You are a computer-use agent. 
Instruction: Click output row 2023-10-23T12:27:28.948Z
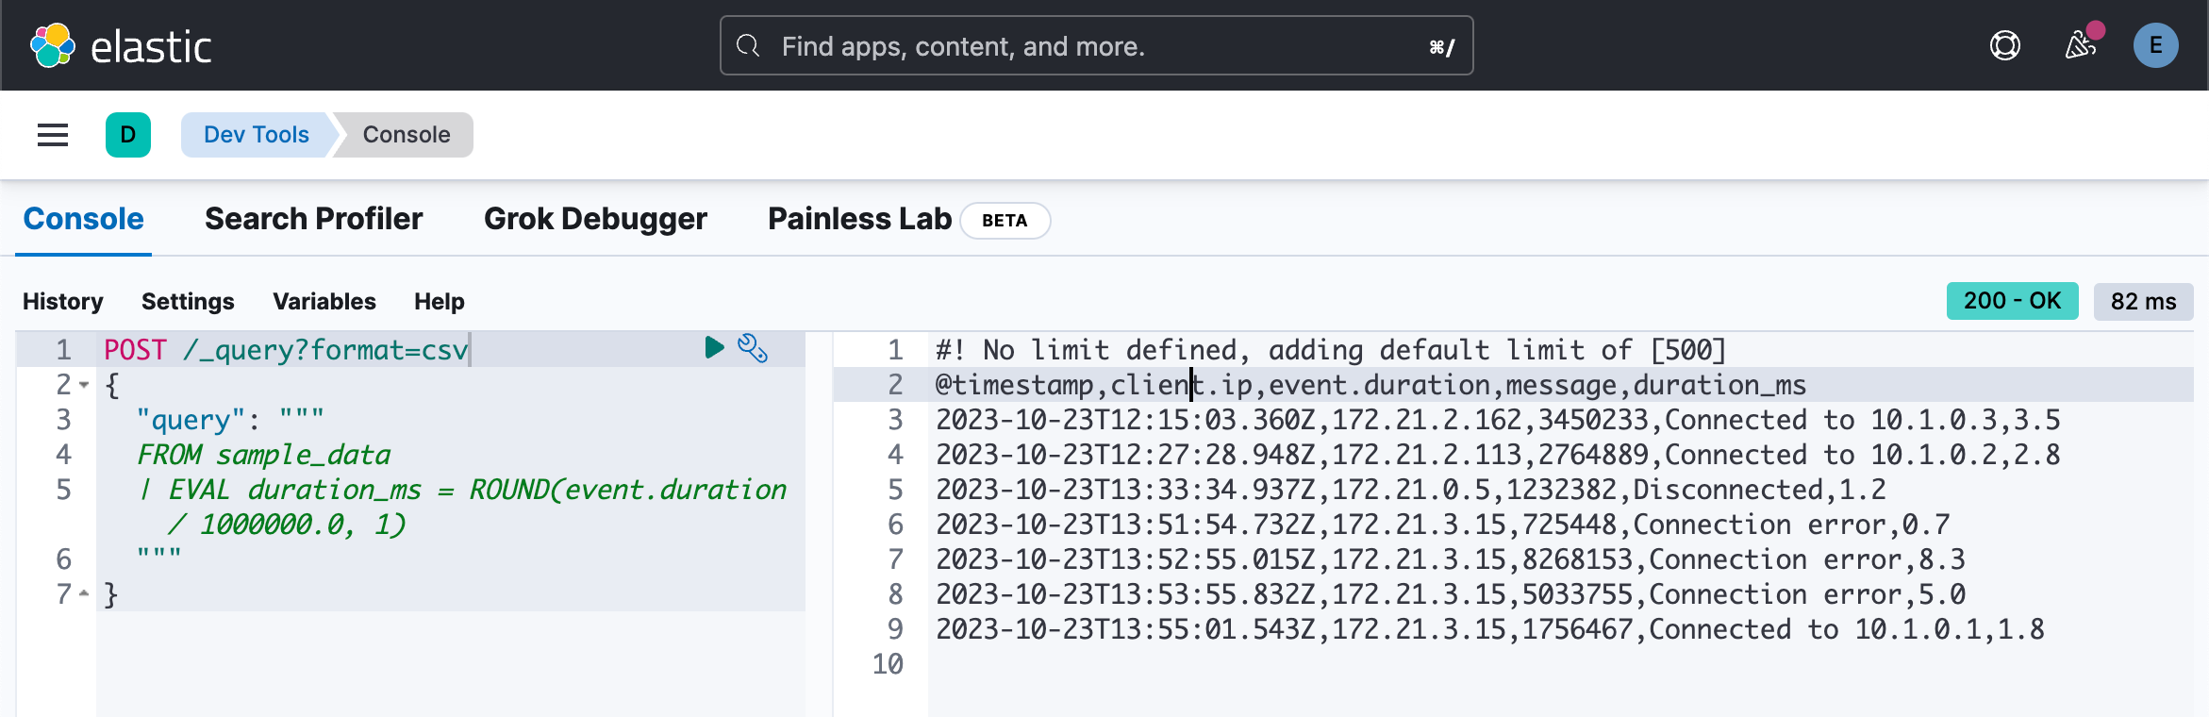pyautogui.click(x=1498, y=455)
